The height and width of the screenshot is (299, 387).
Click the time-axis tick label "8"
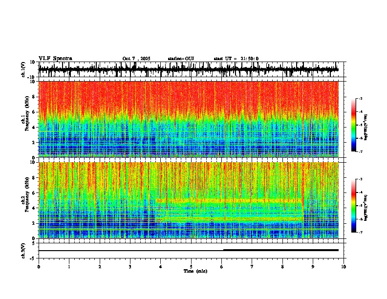click(282, 267)
